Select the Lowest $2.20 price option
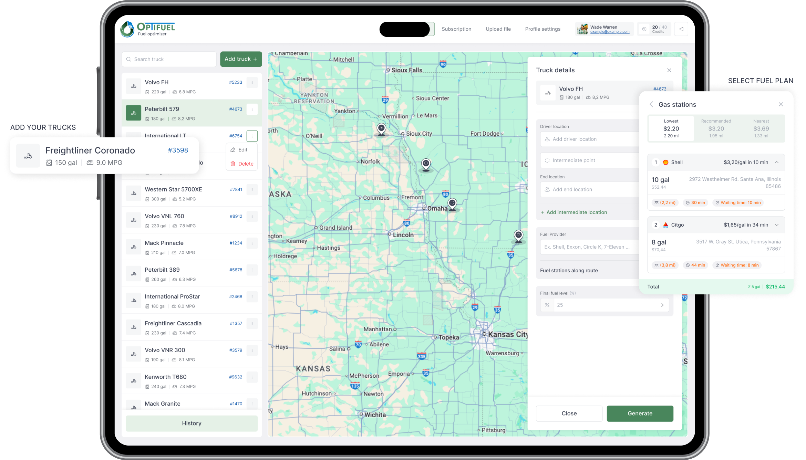The height and width of the screenshot is (460, 806). 671,128
